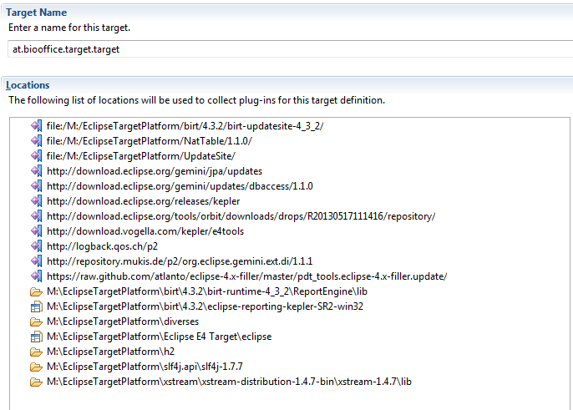The width and height of the screenshot is (573, 410).
Task: Select the file:/M:/EclipseTargetPlatform/UpdateSite/ row
Action: [x=140, y=156]
